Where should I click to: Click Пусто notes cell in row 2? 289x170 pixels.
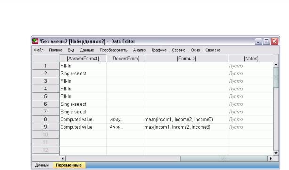click(251, 74)
